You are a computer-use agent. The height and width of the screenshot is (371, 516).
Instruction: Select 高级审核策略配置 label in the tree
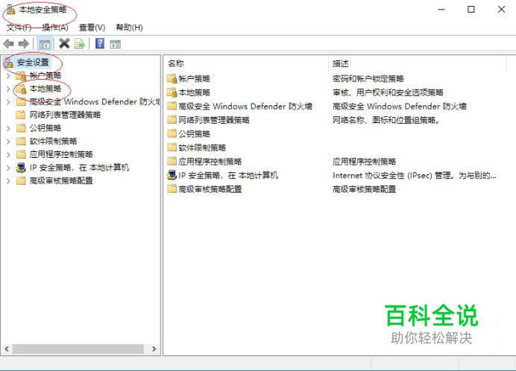click(61, 181)
